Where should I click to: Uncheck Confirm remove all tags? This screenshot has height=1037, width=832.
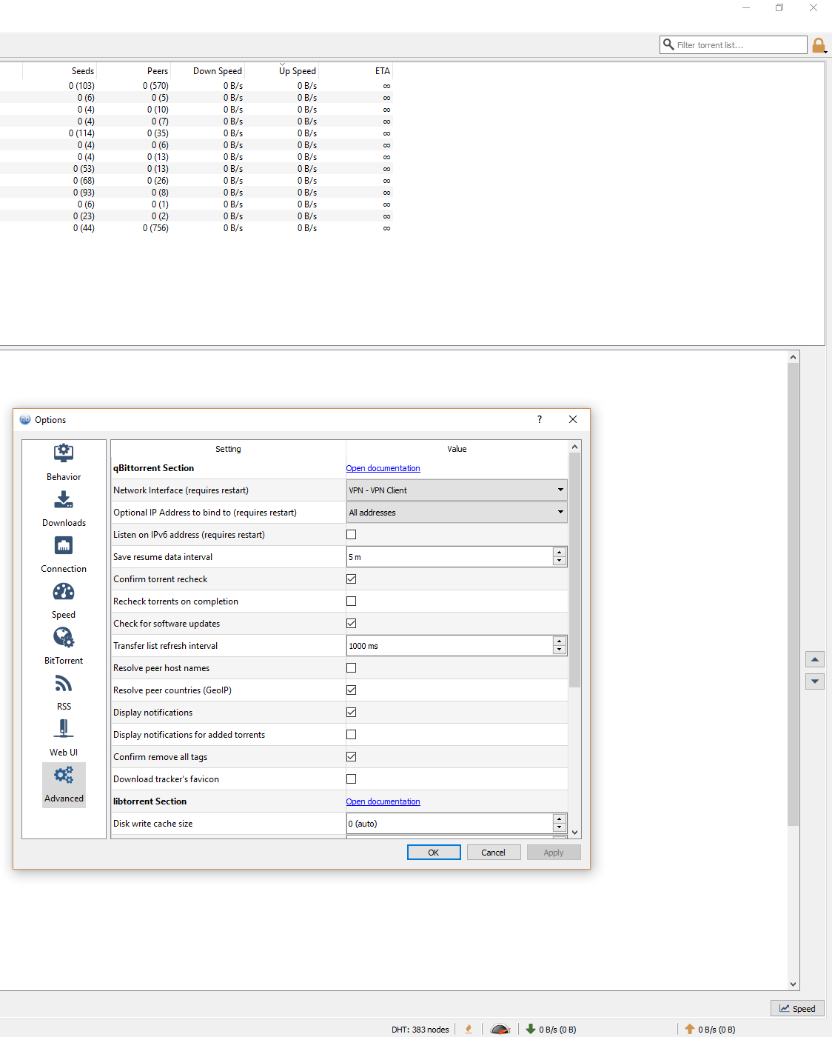tap(352, 757)
